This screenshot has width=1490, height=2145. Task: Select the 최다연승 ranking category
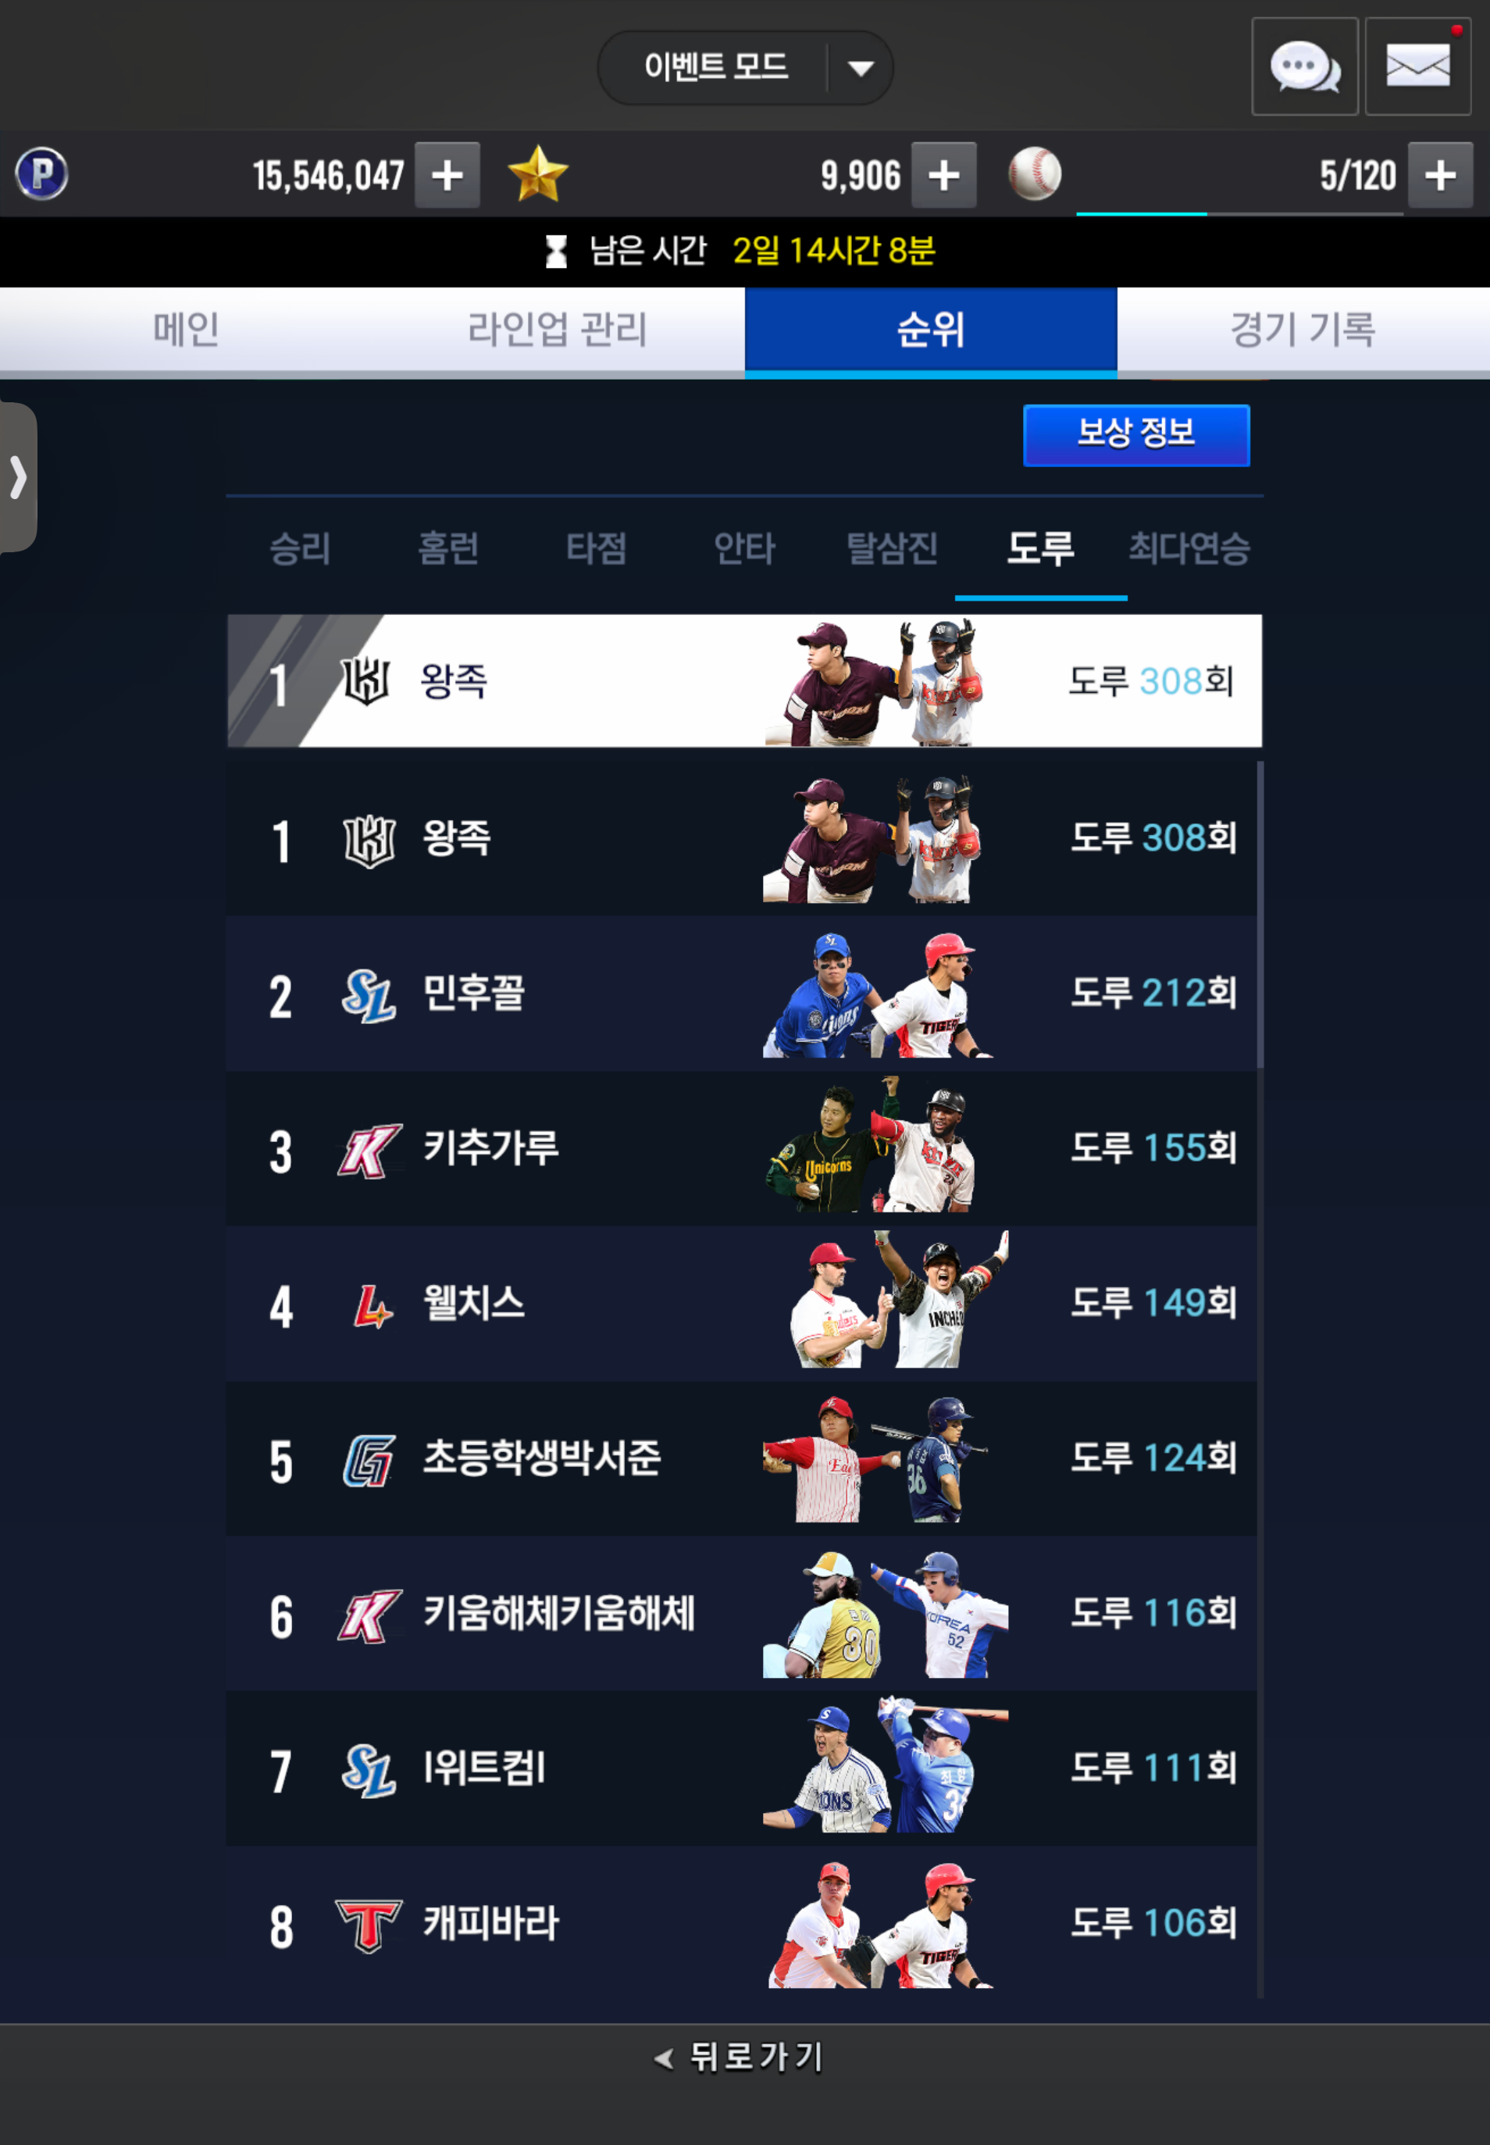tap(1189, 548)
